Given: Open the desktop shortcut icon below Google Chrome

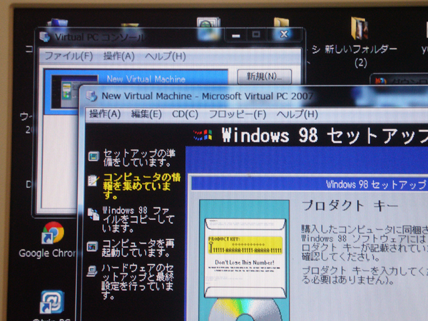Looking at the screenshot, I should [52, 302].
